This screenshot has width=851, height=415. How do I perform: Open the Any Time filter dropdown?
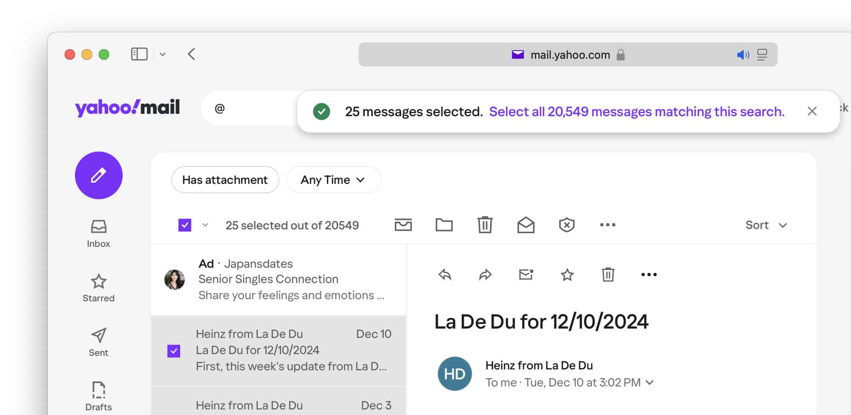click(333, 180)
